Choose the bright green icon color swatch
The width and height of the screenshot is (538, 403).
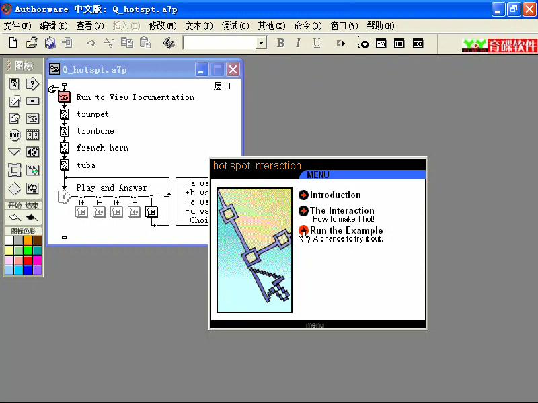pyautogui.click(x=28, y=250)
